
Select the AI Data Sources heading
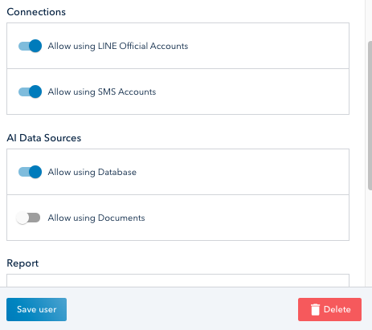click(x=44, y=138)
